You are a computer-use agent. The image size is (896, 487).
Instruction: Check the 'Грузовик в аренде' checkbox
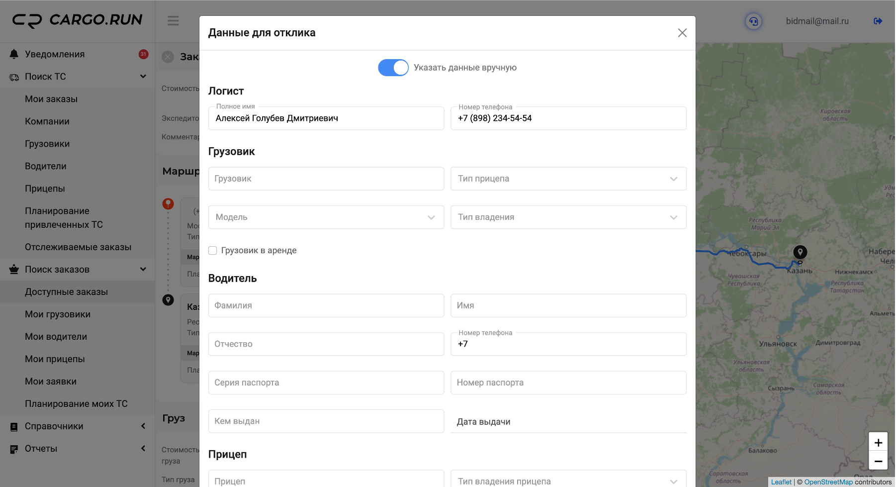(x=213, y=251)
